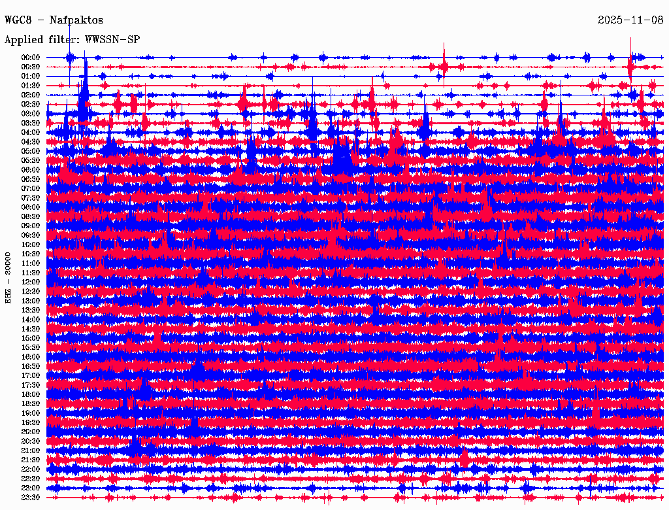Select the 19:30 time label
Viewport: 669px width, 510px height.
tap(31, 423)
